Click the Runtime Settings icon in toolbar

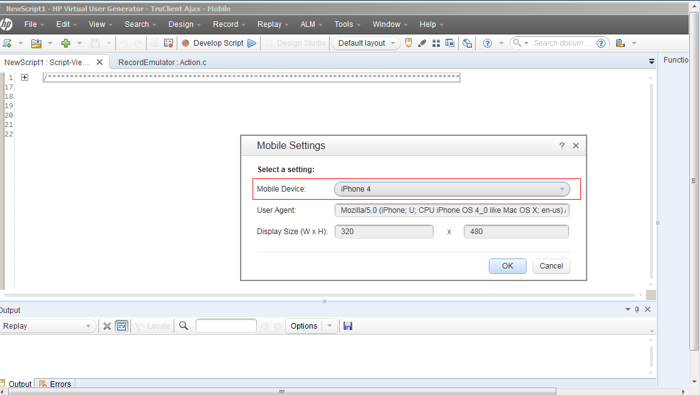169,43
